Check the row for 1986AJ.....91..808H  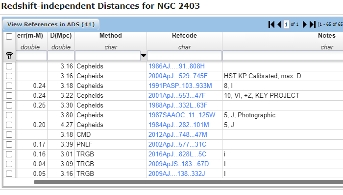pos(9,66)
